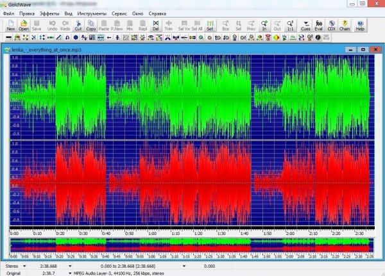The image size is (385, 276).
Task: Open the Справка menu
Action: point(157,13)
